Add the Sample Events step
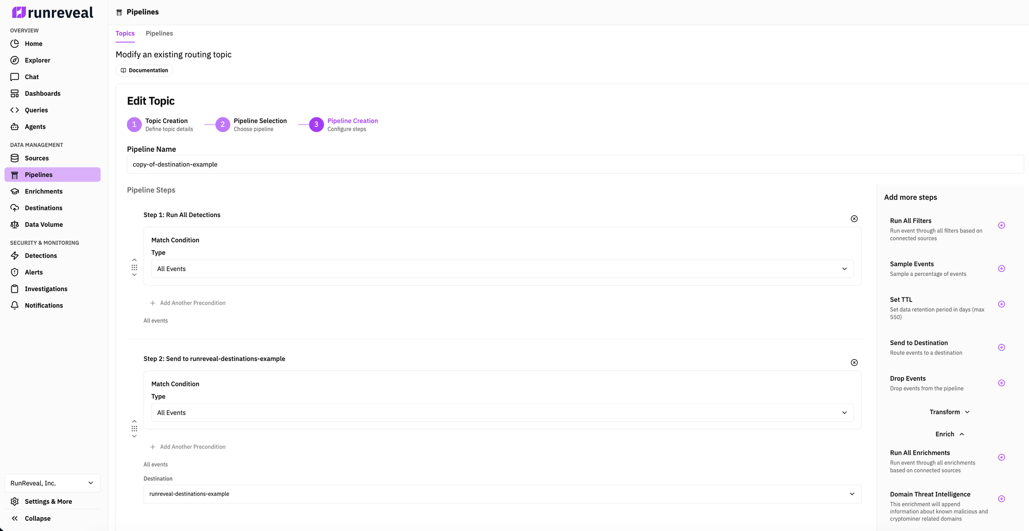 click(x=1001, y=269)
